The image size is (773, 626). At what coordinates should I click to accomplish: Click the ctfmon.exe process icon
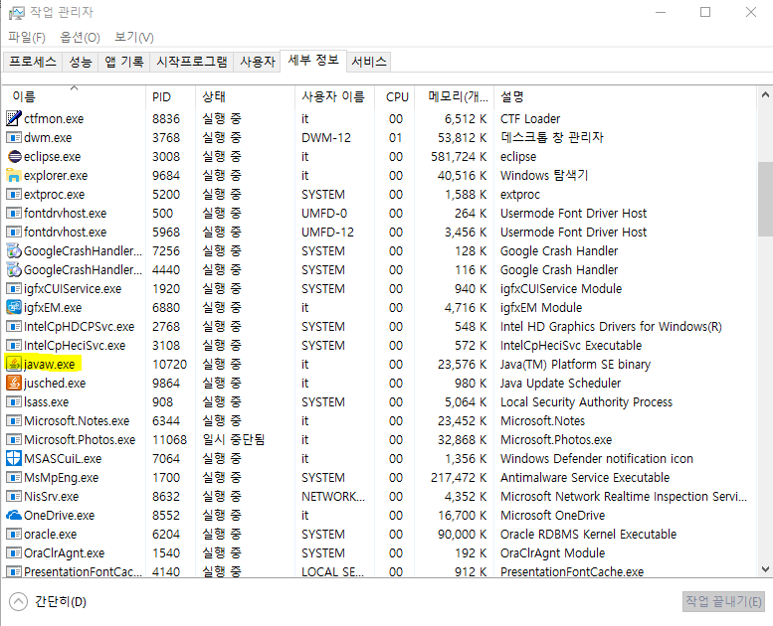click(x=14, y=118)
